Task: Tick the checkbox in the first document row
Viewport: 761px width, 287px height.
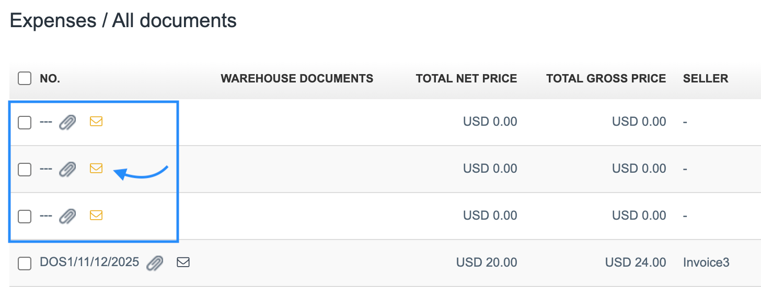Action: click(x=25, y=123)
